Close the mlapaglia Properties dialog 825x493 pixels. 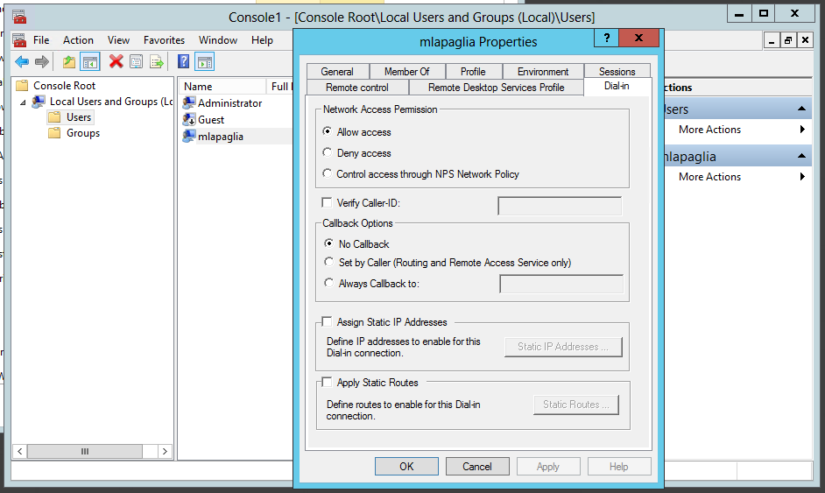[638, 38]
